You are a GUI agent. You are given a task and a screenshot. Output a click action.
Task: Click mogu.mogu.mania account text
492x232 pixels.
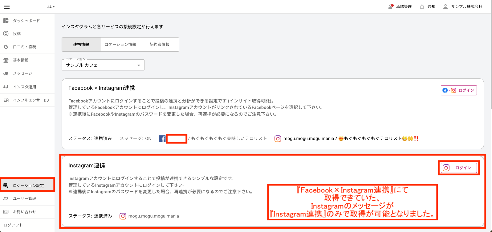(153, 216)
